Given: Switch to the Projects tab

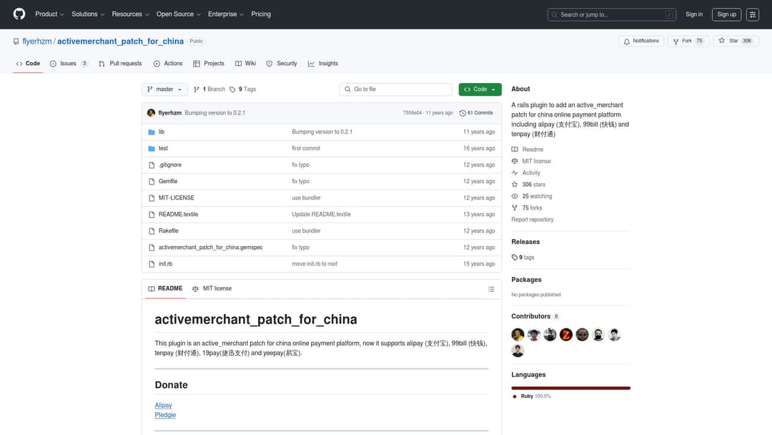Looking at the screenshot, I should tap(209, 64).
